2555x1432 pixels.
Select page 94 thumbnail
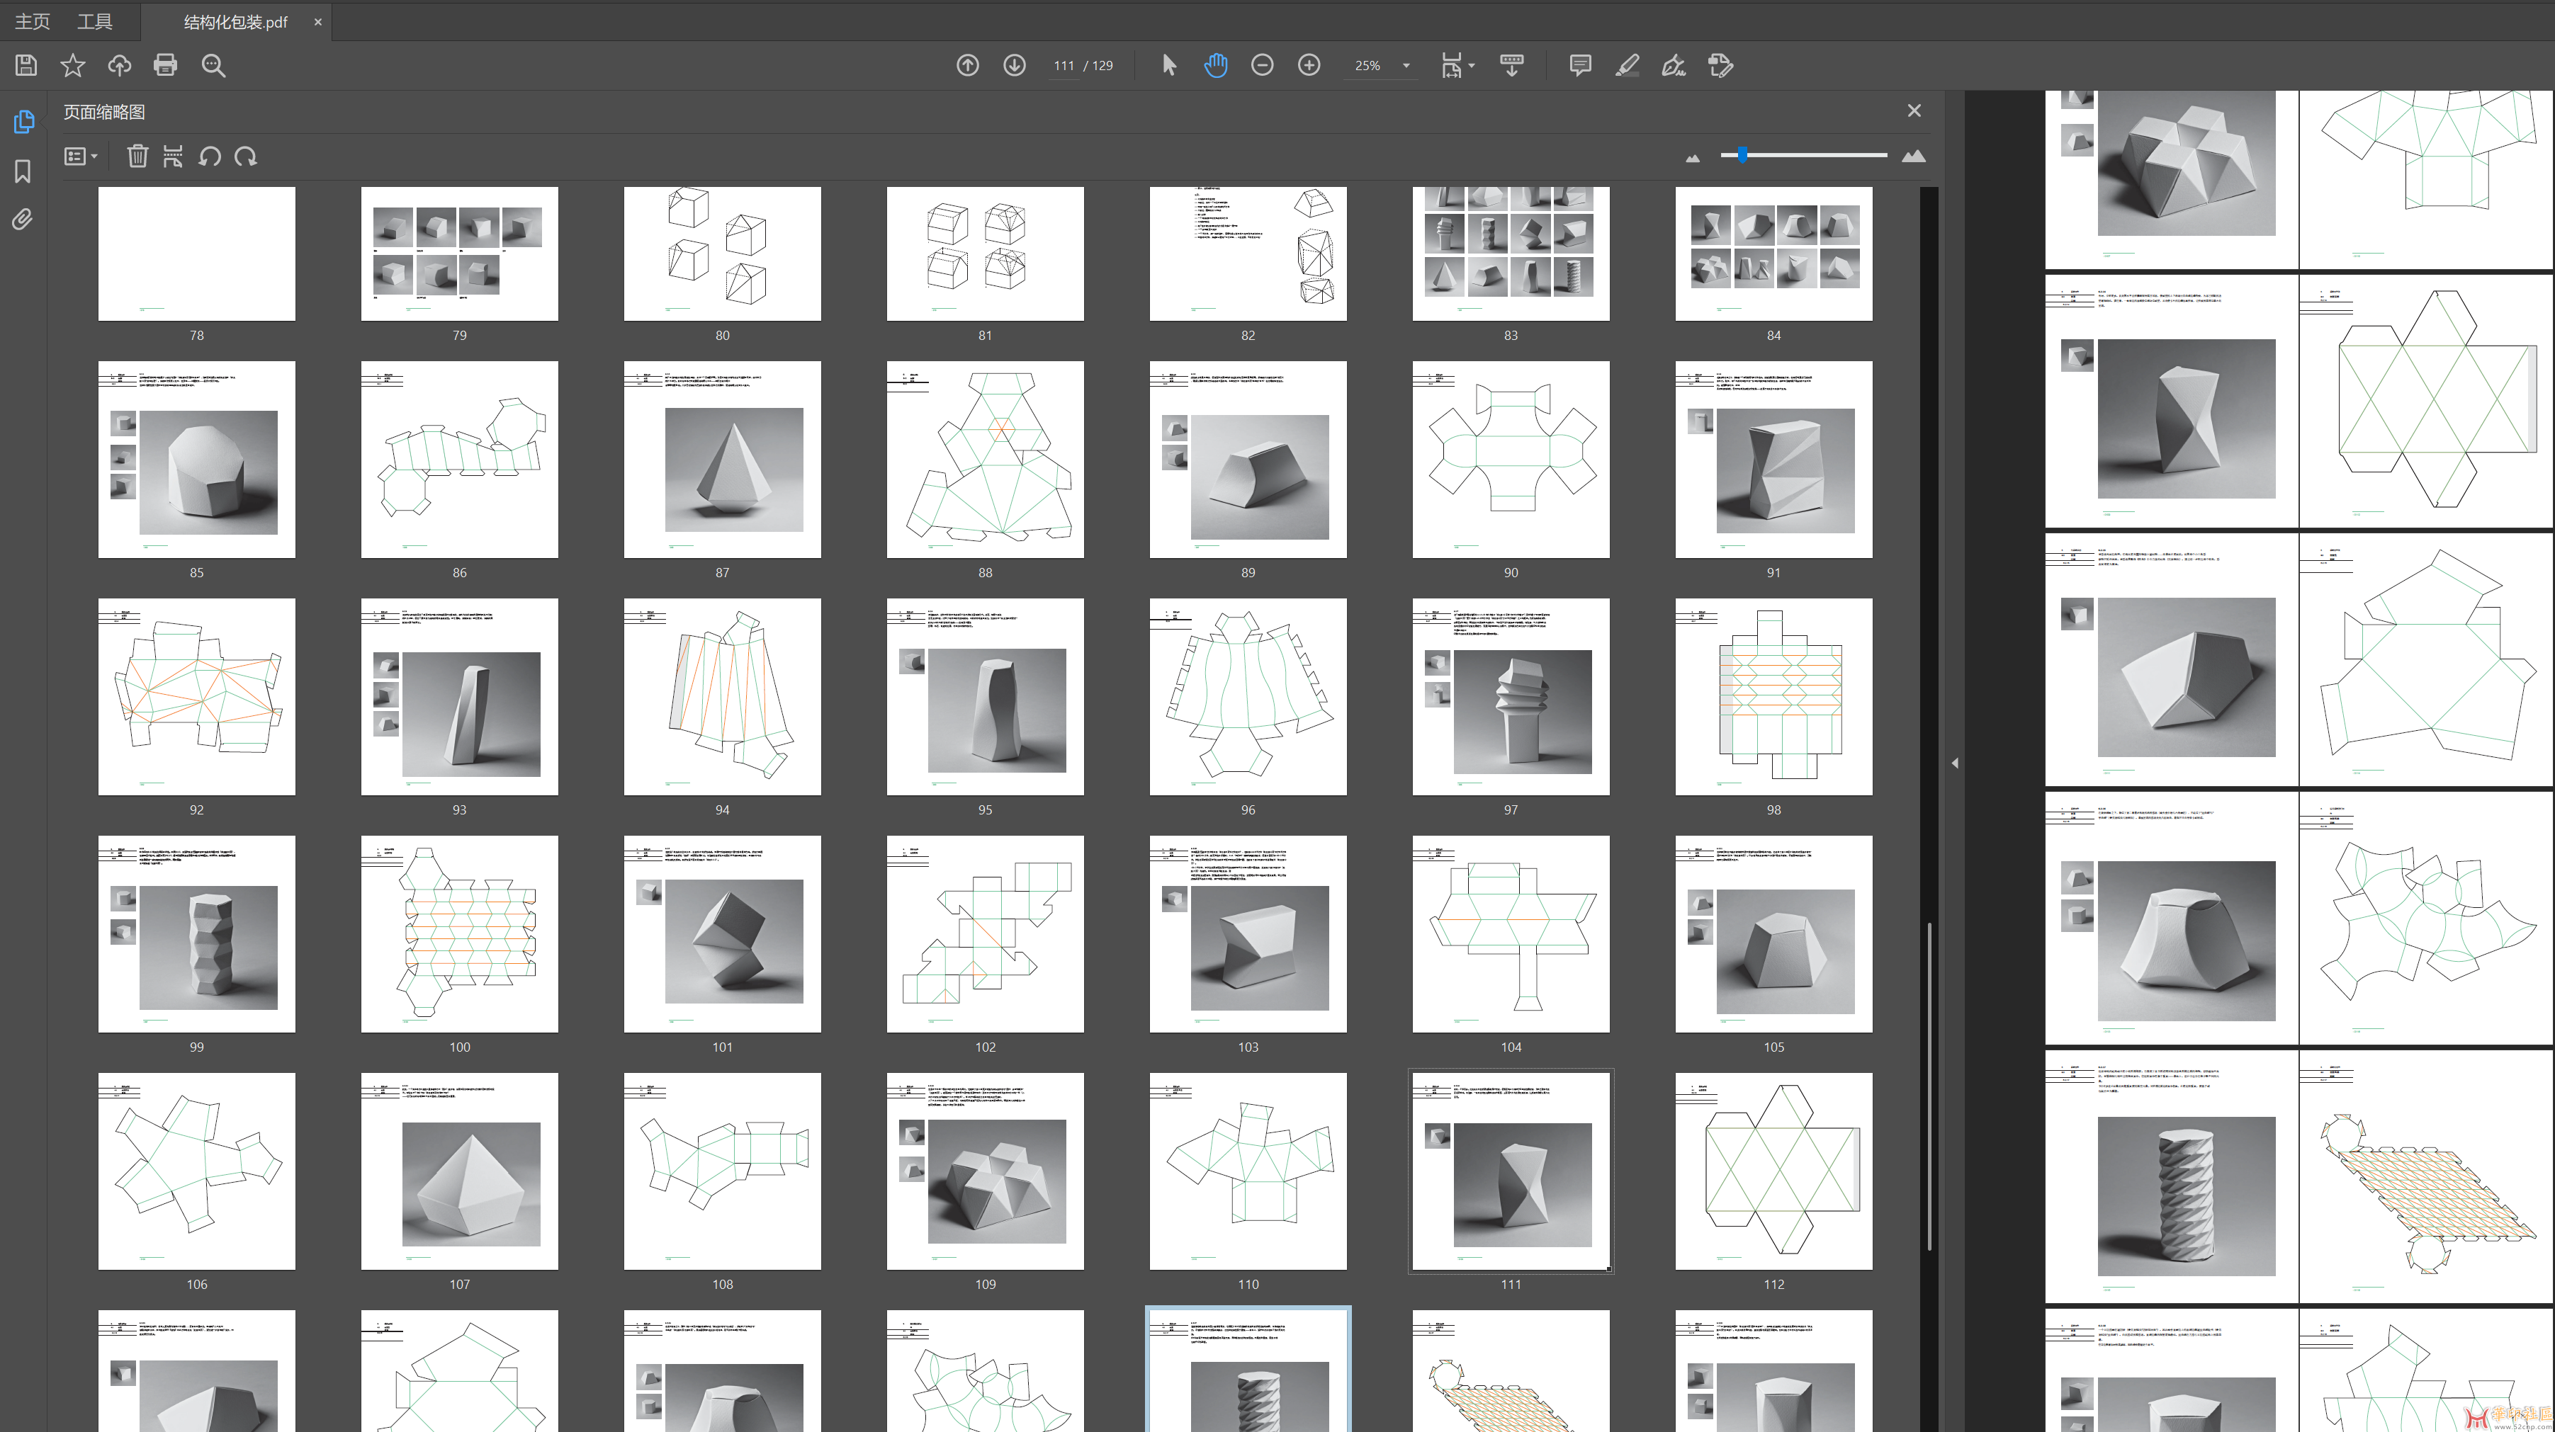coord(722,696)
